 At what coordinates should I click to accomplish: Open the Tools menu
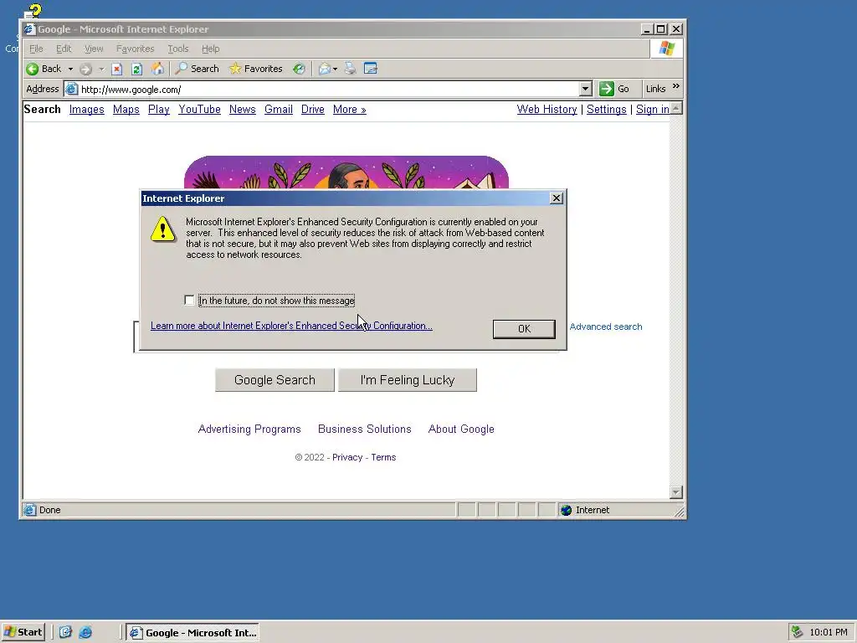click(x=177, y=49)
